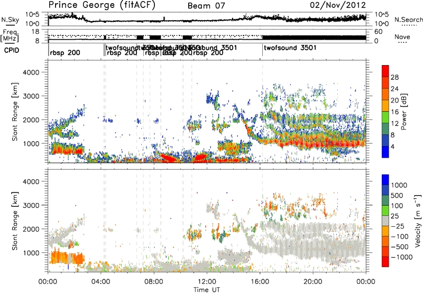This screenshot has width=423, height=293.
Task: Click the '4000' tick on power panel
Action: 31,72
